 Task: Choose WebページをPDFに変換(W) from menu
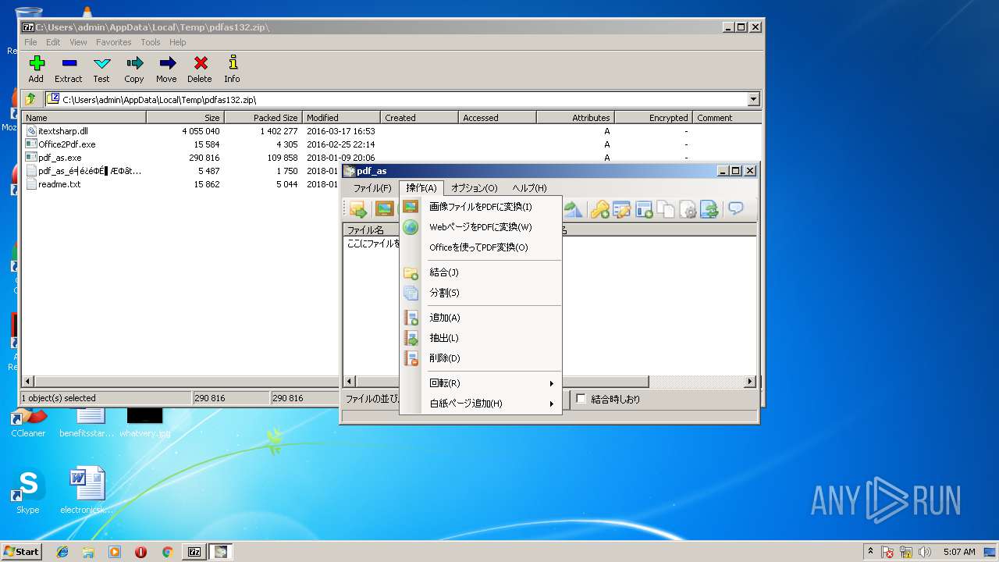pyautogui.click(x=481, y=227)
